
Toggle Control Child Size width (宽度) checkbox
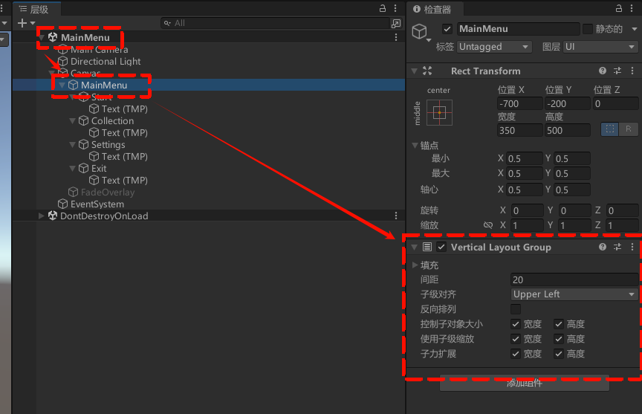[x=516, y=324]
